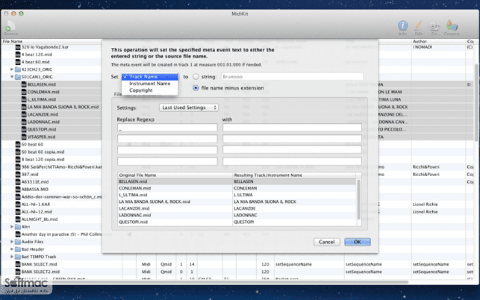Click the first 'Lionel Richie' author cell
Image resolution: width=480 pixels, height=300 pixels.
click(x=425, y=204)
